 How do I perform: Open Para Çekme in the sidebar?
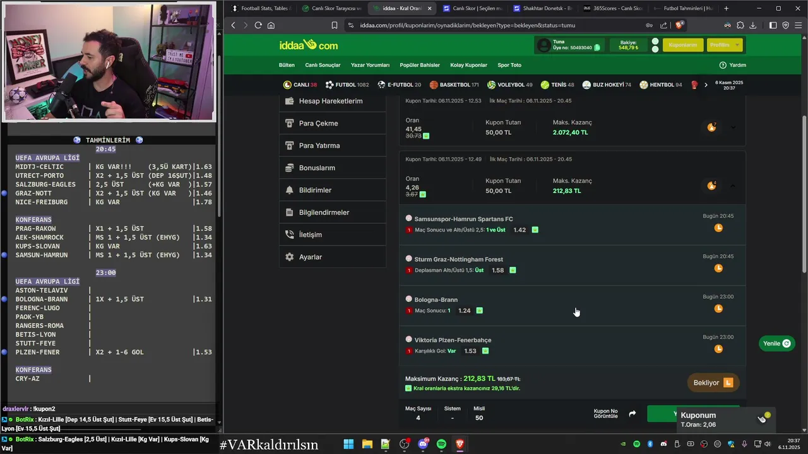tap(333, 123)
